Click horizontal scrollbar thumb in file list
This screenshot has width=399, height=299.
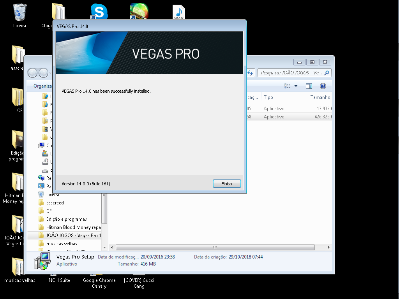point(215,247)
